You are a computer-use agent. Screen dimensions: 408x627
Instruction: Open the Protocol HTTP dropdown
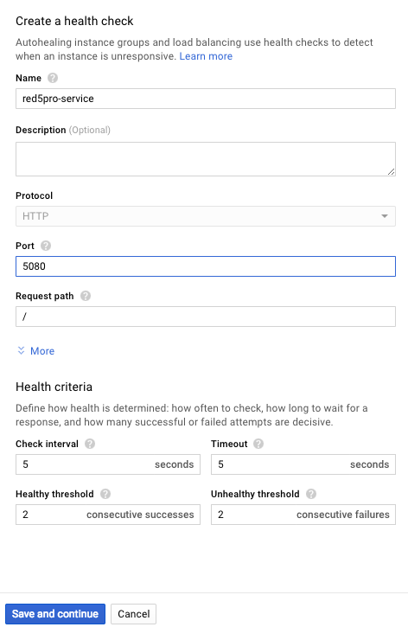206,216
